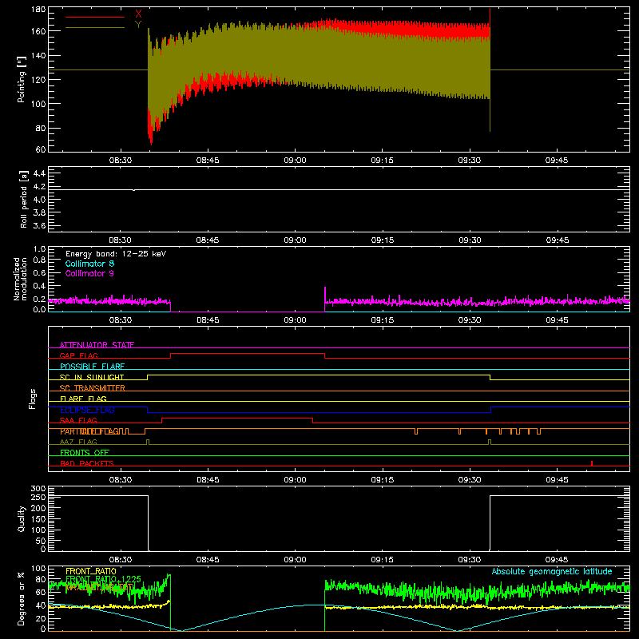The image size is (639, 639).
Task: Click the 09:00 tick label under Quality plot
Action: click(295, 560)
